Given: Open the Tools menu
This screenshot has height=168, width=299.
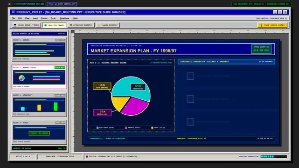Looking at the screenshot, I should (x=53, y=18).
